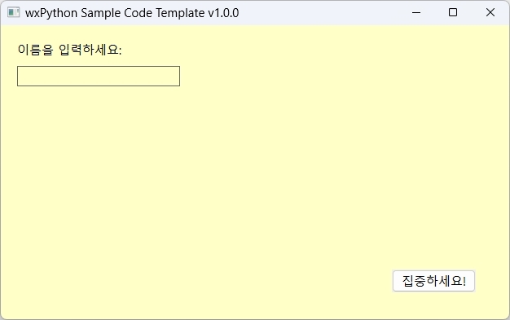Click the word 'Template' in title bar
Screen dimensions: 510x320
tap(180, 13)
